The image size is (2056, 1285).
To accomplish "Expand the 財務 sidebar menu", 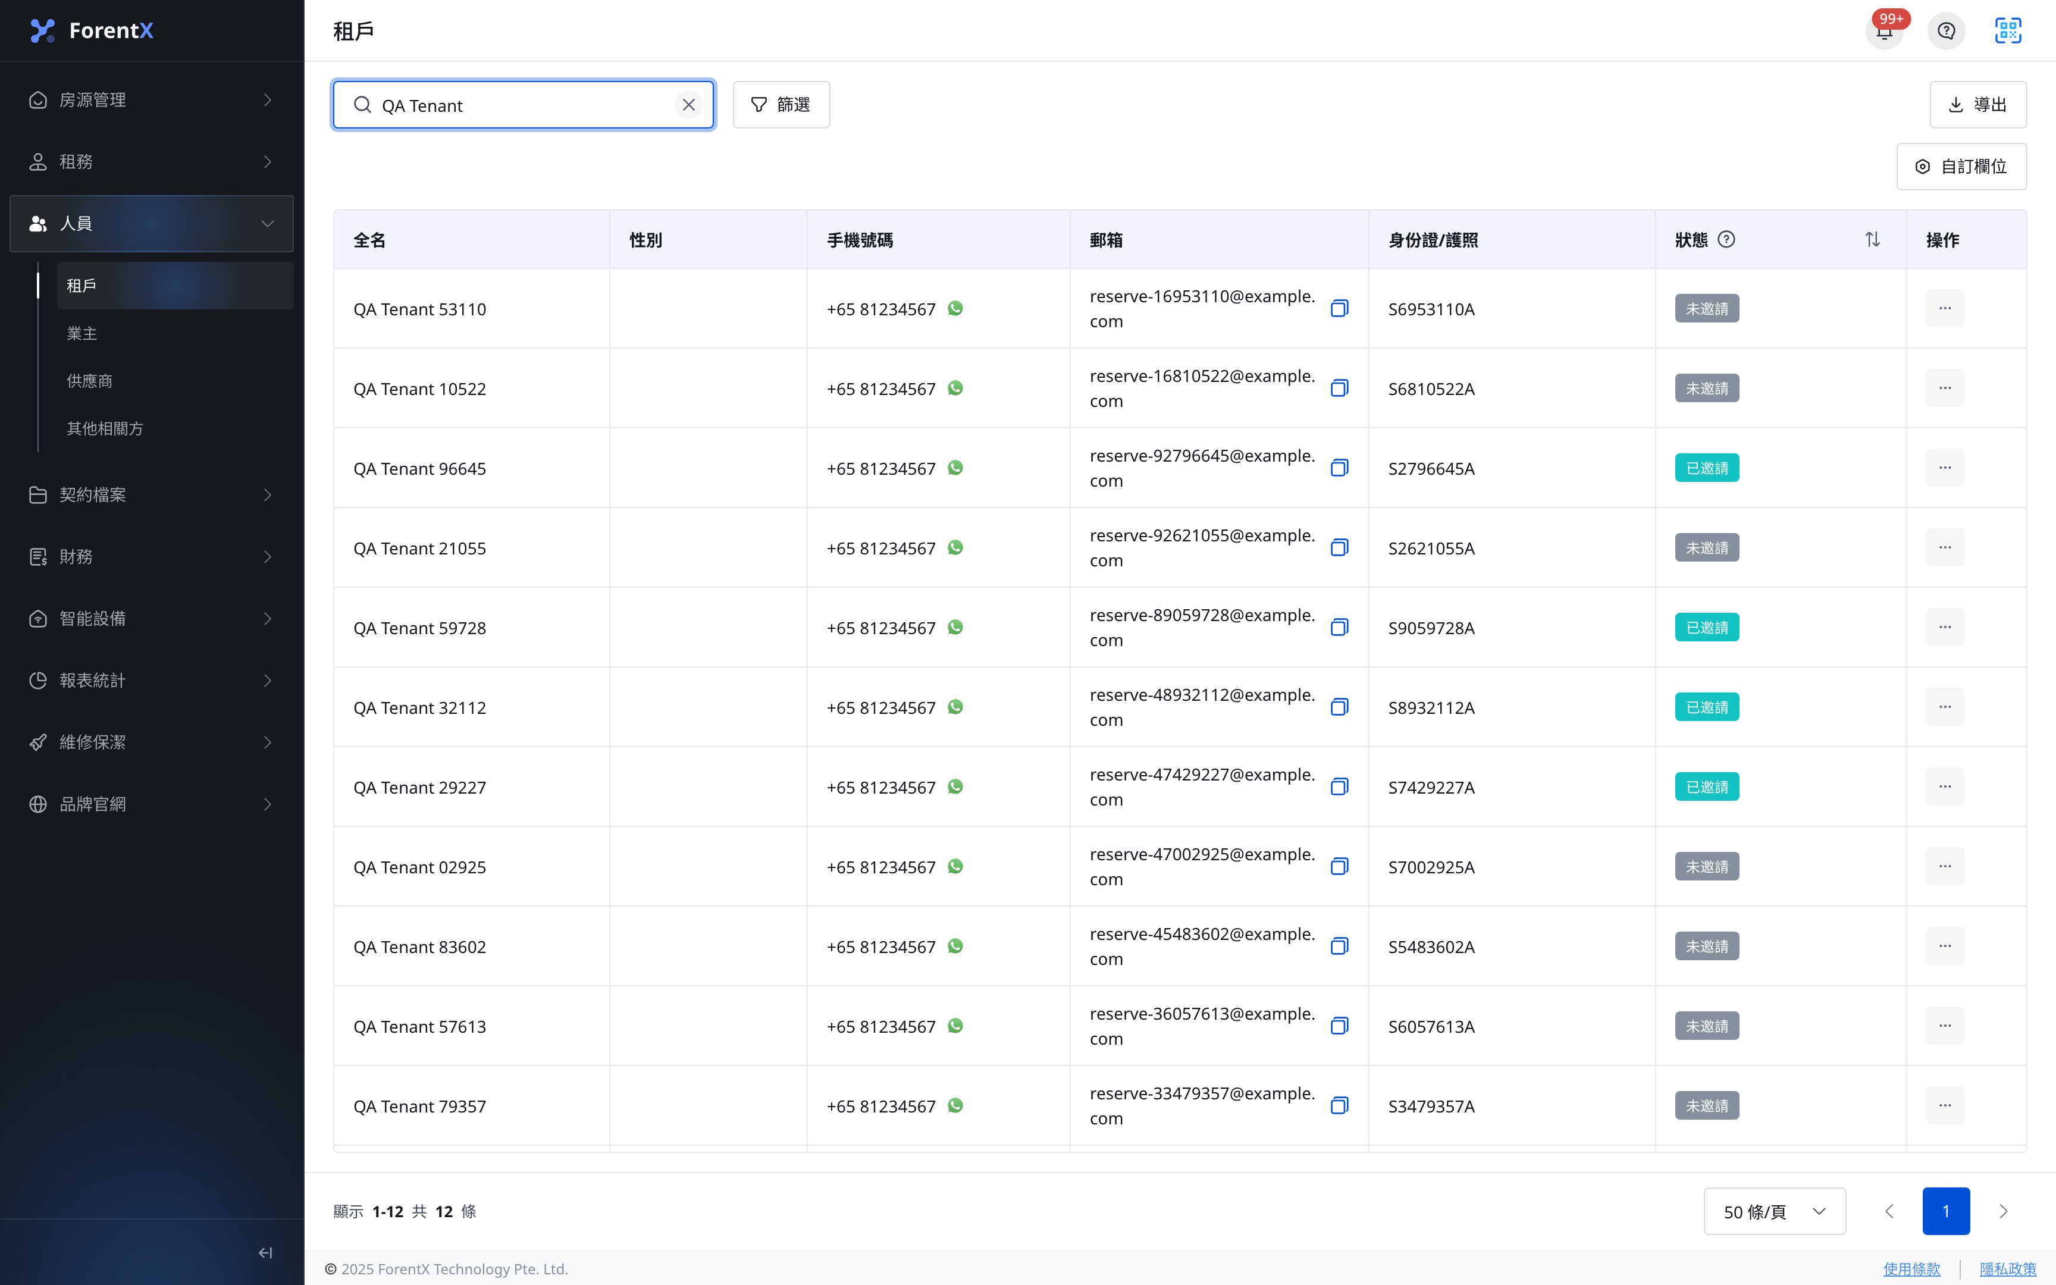I will click(152, 557).
